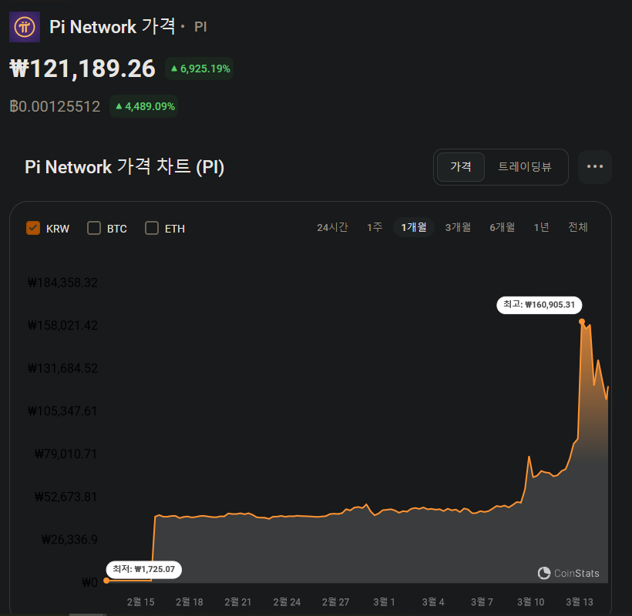
Task: Click the Pi Network coin logo icon
Action: [x=25, y=27]
